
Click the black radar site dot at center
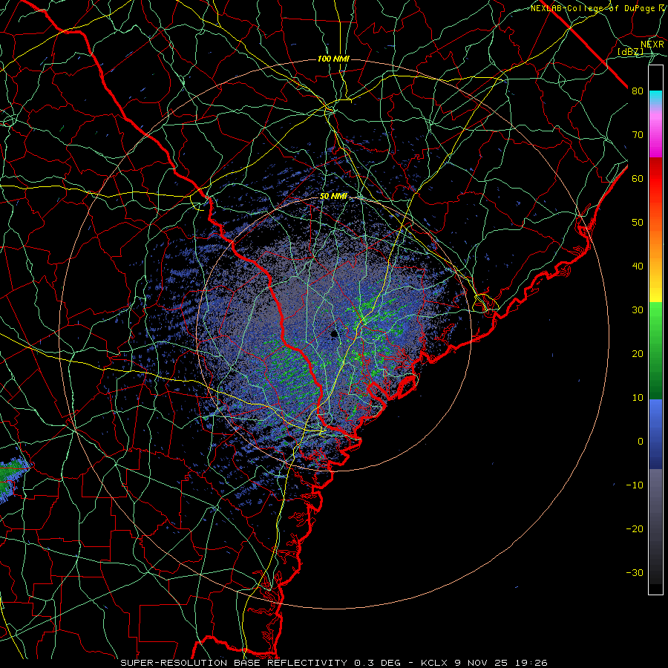(335, 333)
